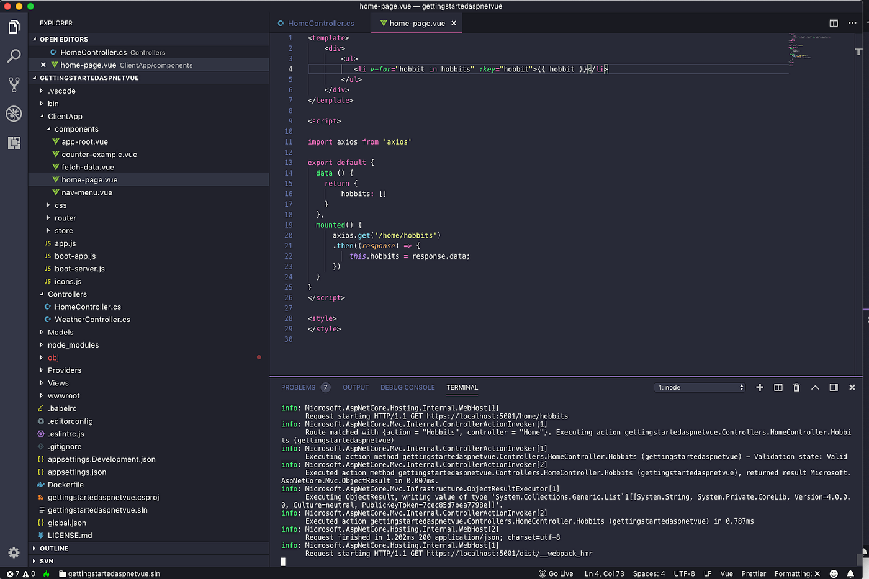This screenshot has width=869, height=579.
Task: Open notifications via the bell icon
Action: (851, 573)
